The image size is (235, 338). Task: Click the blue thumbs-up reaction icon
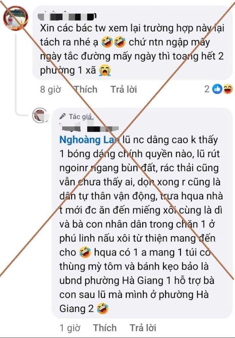pos(217,89)
